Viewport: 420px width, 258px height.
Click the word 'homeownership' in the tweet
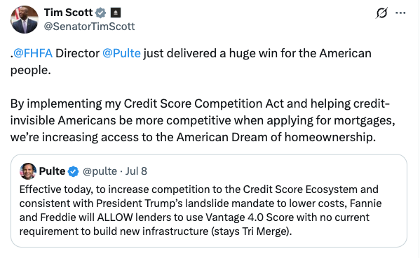pos(329,137)
